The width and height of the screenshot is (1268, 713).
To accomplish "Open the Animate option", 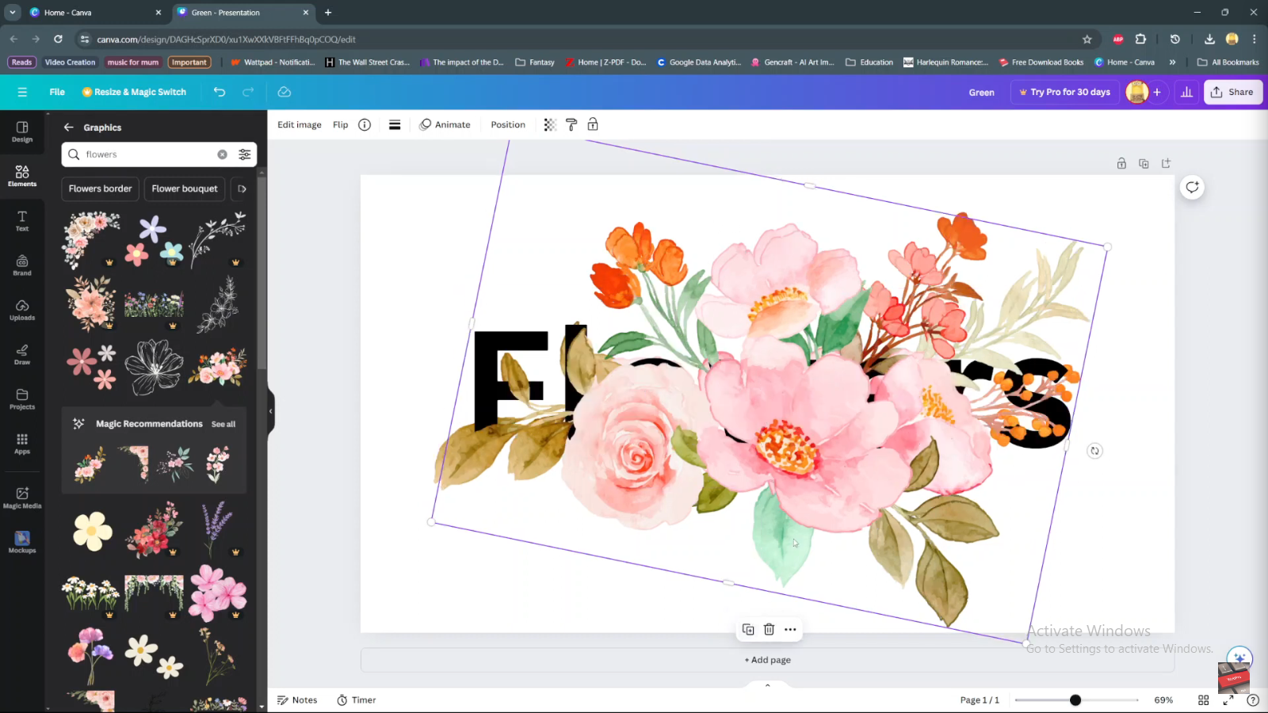I will pos(445,124).
